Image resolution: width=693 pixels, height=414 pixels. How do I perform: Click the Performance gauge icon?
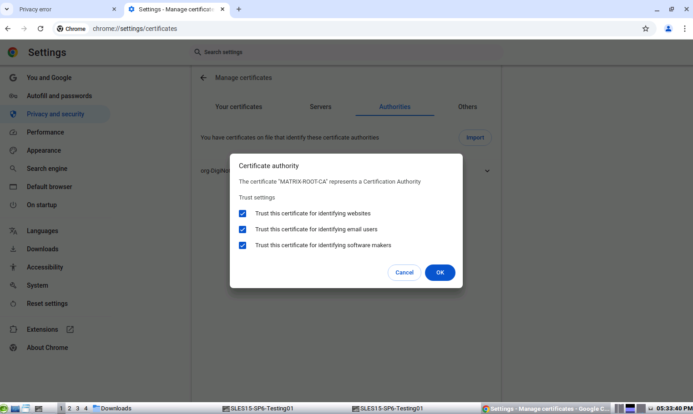(13, 132)
